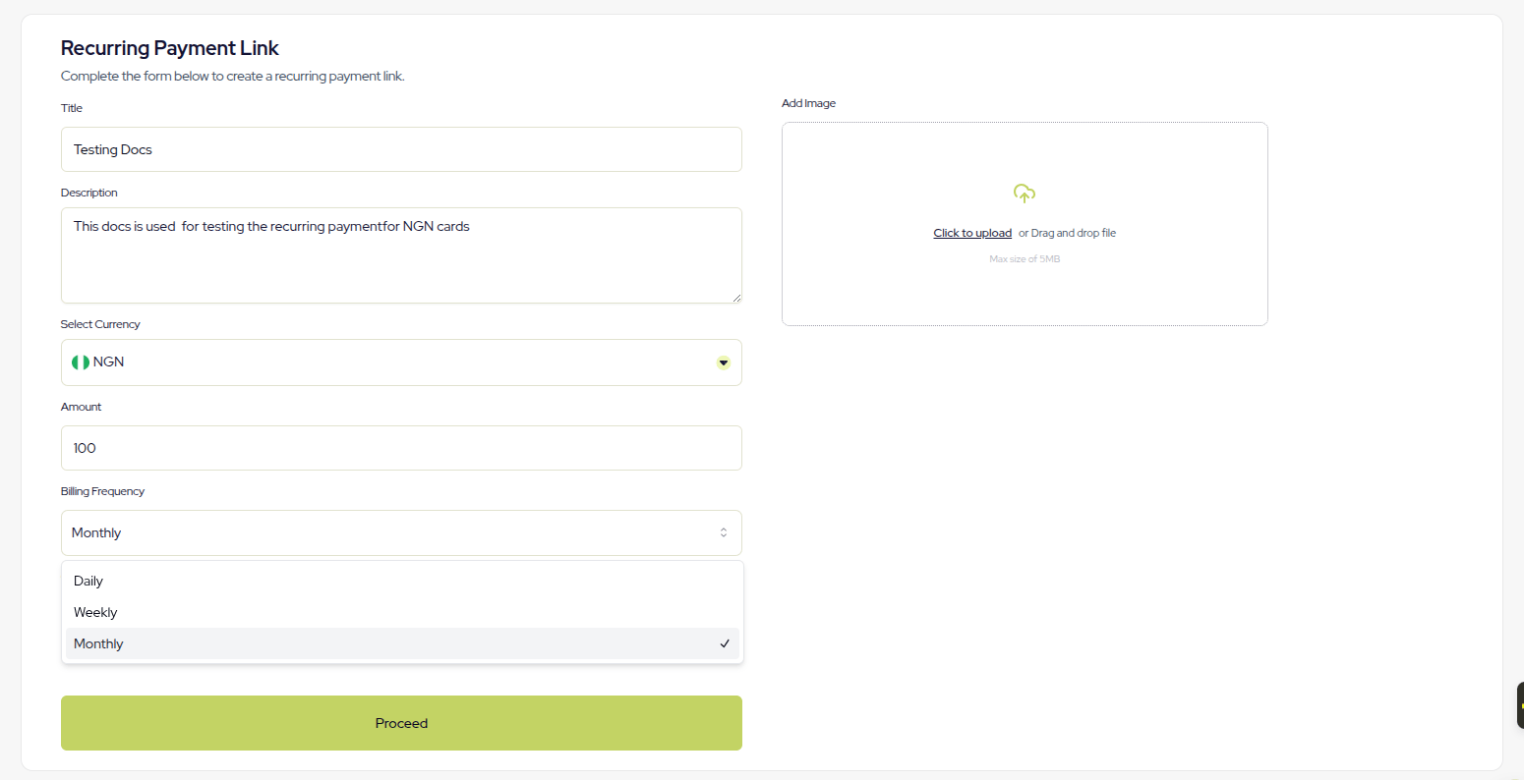Screen dimensions: 1524x780
Task: Click the Add Image drop zone
Action: tap(1025, 224)
